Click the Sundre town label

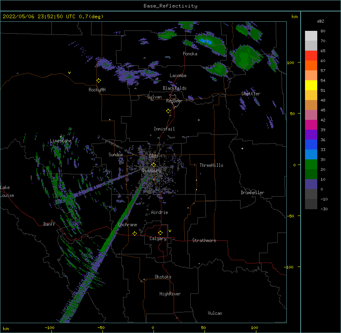click(116, 155)
